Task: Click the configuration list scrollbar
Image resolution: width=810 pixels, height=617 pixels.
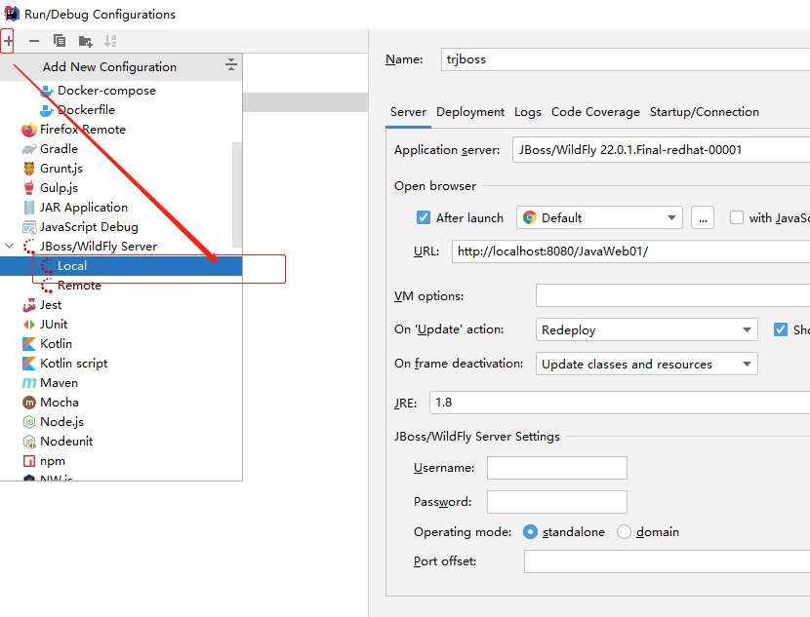Action: point(237,195)
